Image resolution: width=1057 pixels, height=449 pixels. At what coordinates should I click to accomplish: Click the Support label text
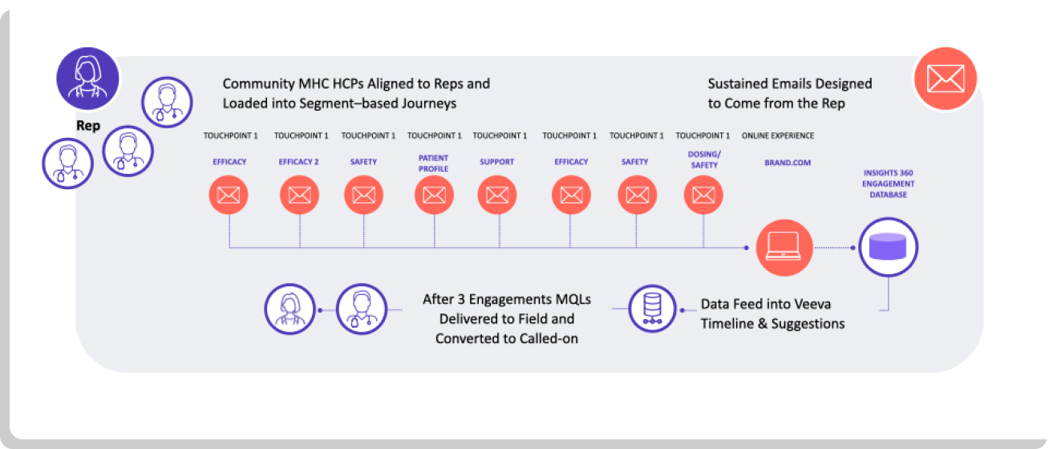496,162
